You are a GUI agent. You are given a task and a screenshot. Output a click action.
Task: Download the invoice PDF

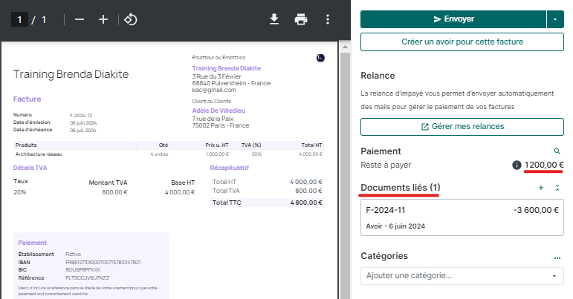[274, 19]
